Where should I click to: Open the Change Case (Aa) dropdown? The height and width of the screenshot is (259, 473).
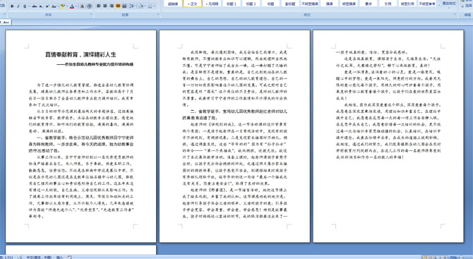pos(54,6)
